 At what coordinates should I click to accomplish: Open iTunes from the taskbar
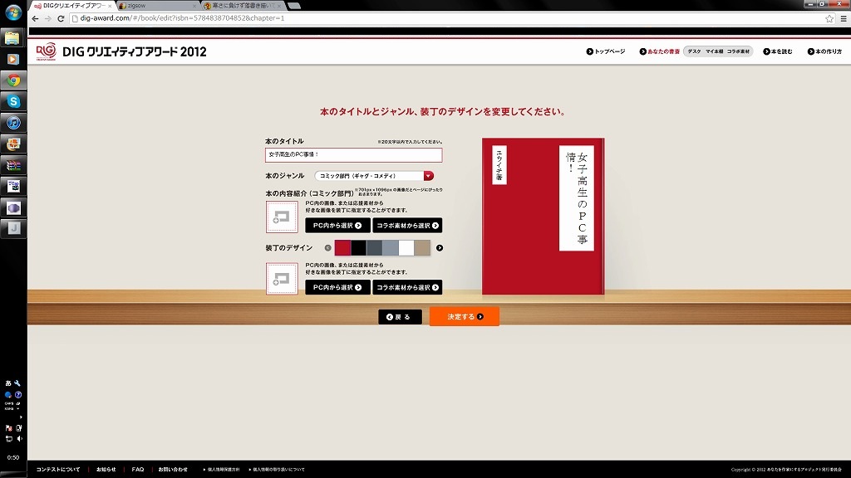coord(13,123)
